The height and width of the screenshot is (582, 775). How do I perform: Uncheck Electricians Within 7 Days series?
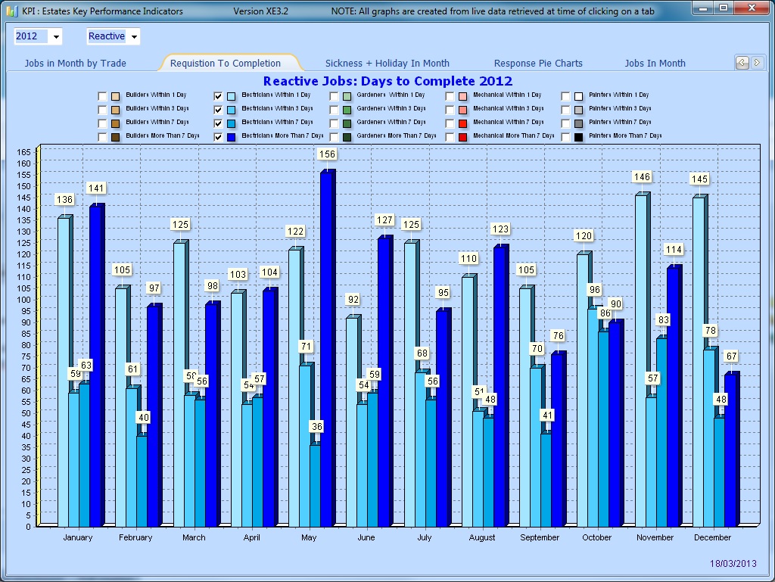tap(218, 123)
